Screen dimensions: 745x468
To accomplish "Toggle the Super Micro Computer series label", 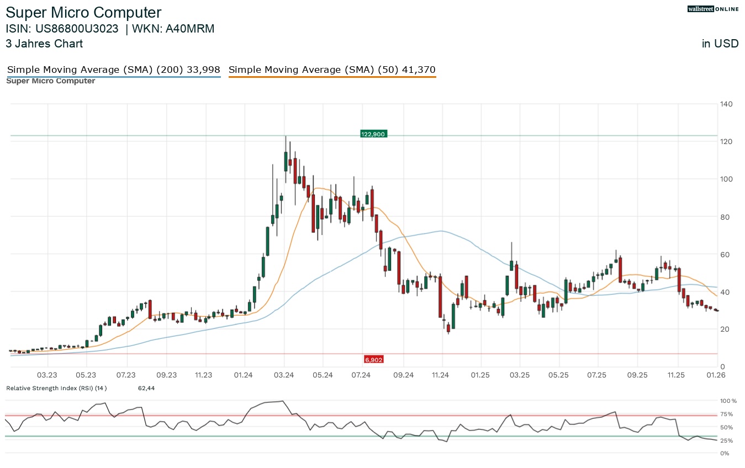I will pyautogui.click(x=50, y=81).
